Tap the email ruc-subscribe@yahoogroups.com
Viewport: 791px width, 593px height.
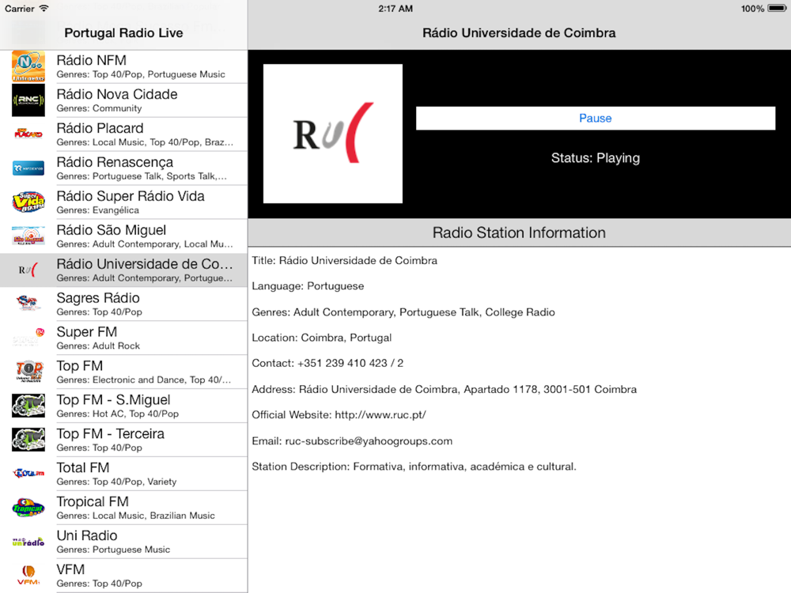click(x=369, y=441)
